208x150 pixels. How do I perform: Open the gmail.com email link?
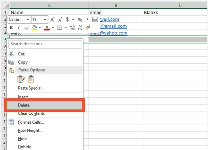point(113,26)
